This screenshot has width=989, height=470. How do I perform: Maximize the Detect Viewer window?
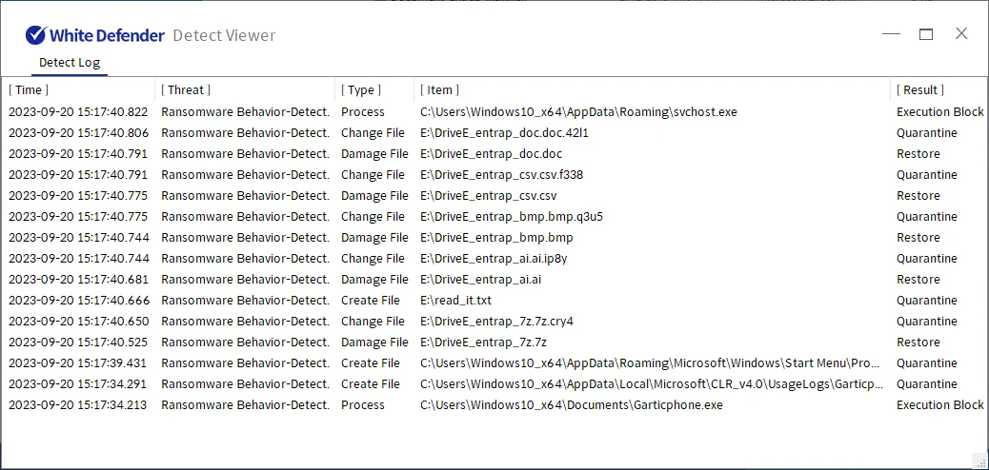[x=926, y=34]
